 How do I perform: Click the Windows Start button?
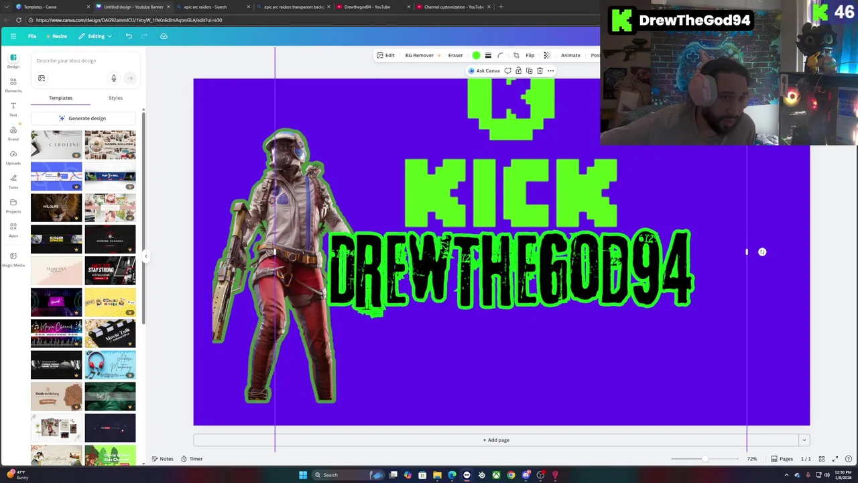303,475
